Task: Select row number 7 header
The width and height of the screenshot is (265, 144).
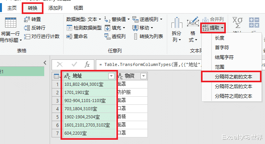Action: point(57,133)
